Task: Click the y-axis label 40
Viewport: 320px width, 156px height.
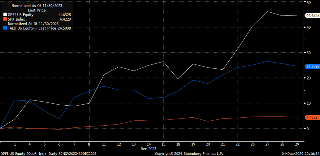Action: [309, 27]
